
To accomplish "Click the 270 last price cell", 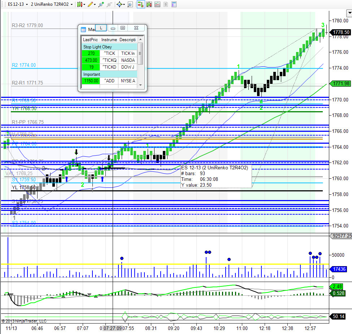I will pos(91,53).
